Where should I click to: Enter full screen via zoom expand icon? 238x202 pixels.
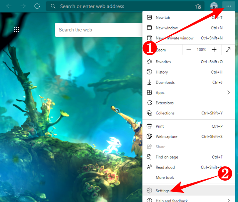[x=228, y=50]
